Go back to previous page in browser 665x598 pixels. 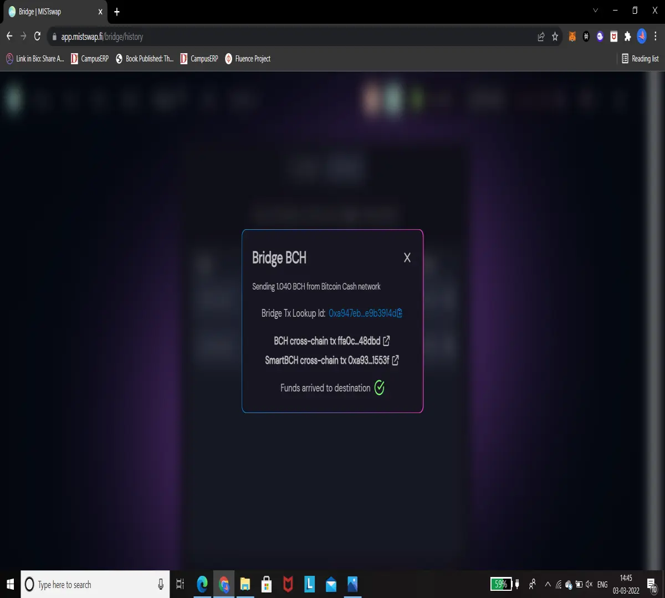coord(9,37)
